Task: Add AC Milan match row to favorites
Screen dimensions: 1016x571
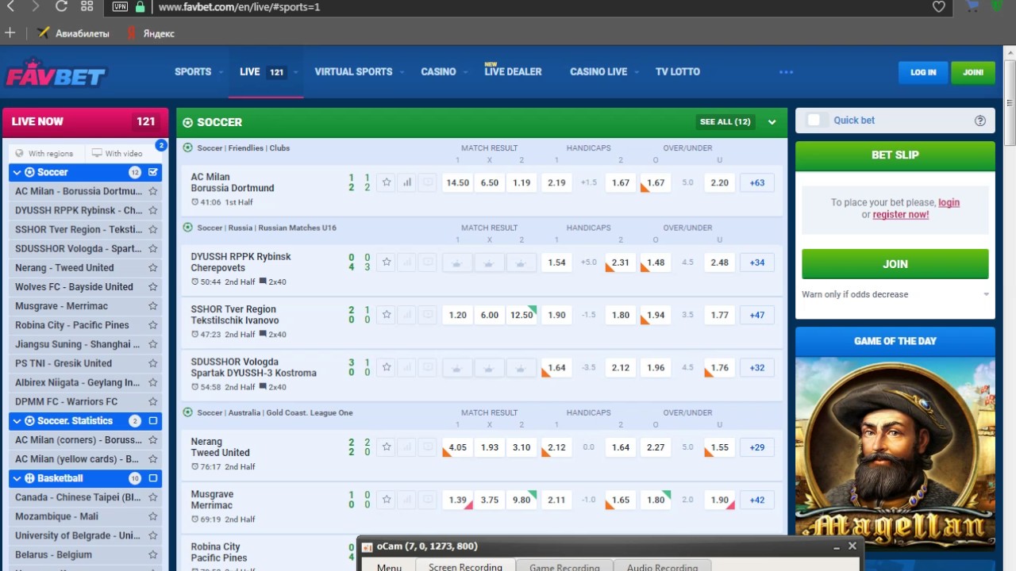Action: click(x=387, y=182)
